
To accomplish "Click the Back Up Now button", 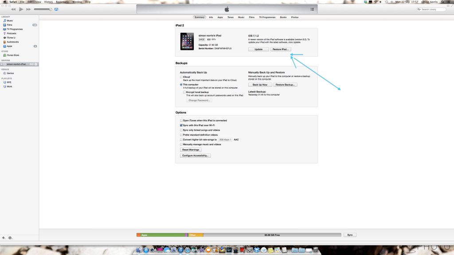I will (260, 85).
